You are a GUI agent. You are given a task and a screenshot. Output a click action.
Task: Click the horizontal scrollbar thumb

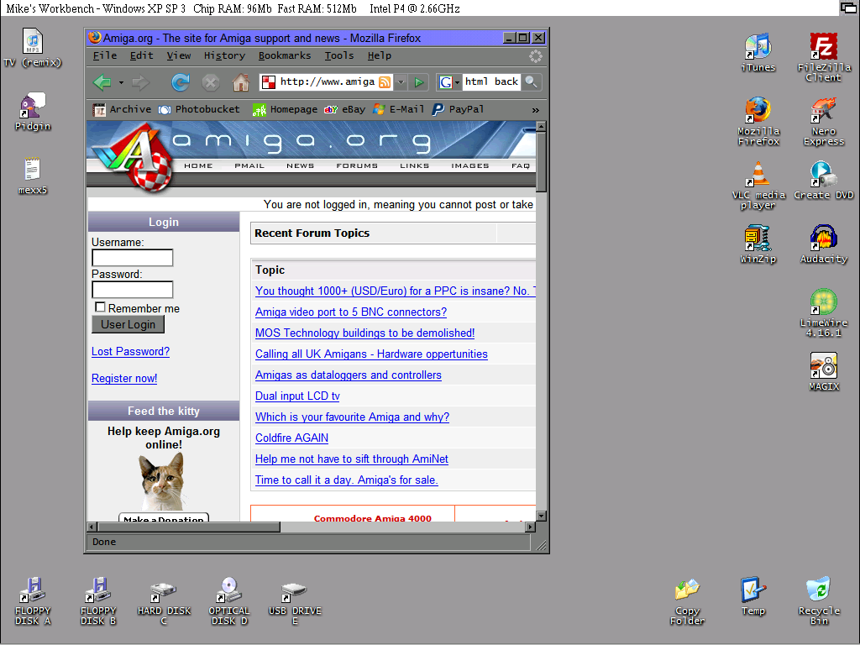coord(189,527)
